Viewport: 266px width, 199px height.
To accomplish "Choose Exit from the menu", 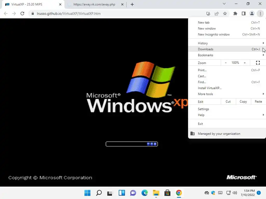I will (x=227, y=124).
